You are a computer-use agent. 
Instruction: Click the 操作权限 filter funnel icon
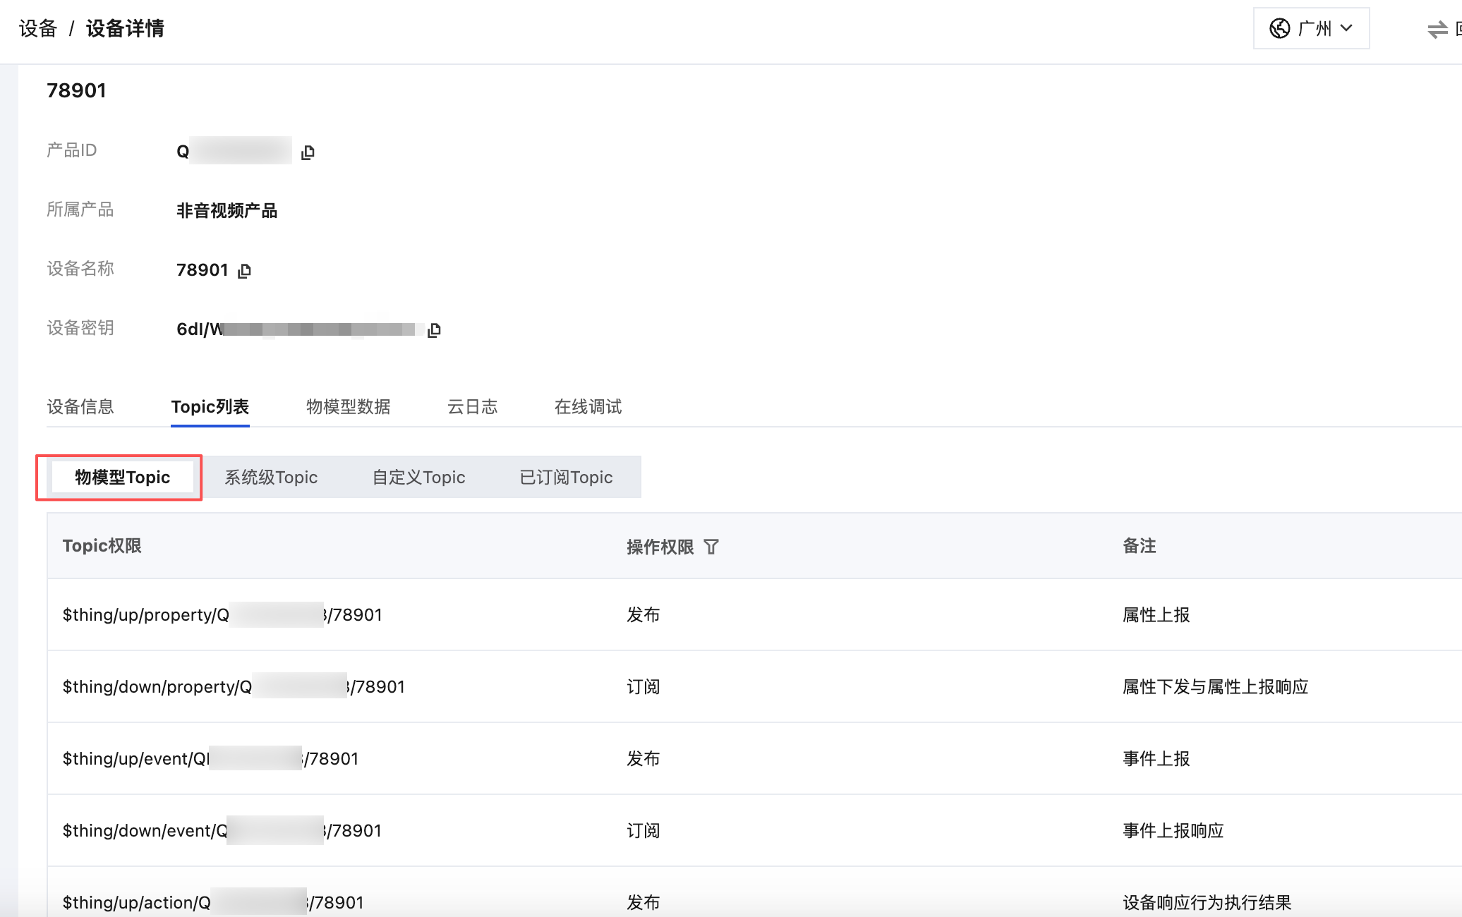[711, 547]
